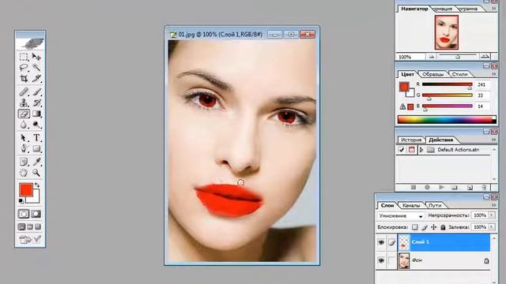This screenshot has height=284, width=506.
Task: Toggle lock all padlock icon
Action: (x=443, y=227)
